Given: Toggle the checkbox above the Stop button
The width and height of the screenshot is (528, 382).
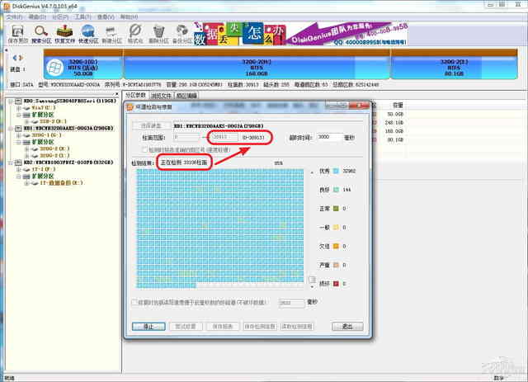Looking at the screenshot, I should point(134,302).
